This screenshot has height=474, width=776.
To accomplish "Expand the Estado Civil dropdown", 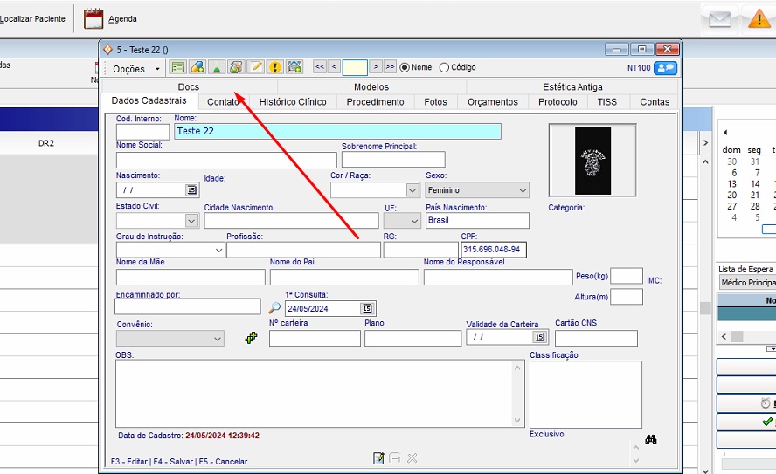I will (191, 221).
